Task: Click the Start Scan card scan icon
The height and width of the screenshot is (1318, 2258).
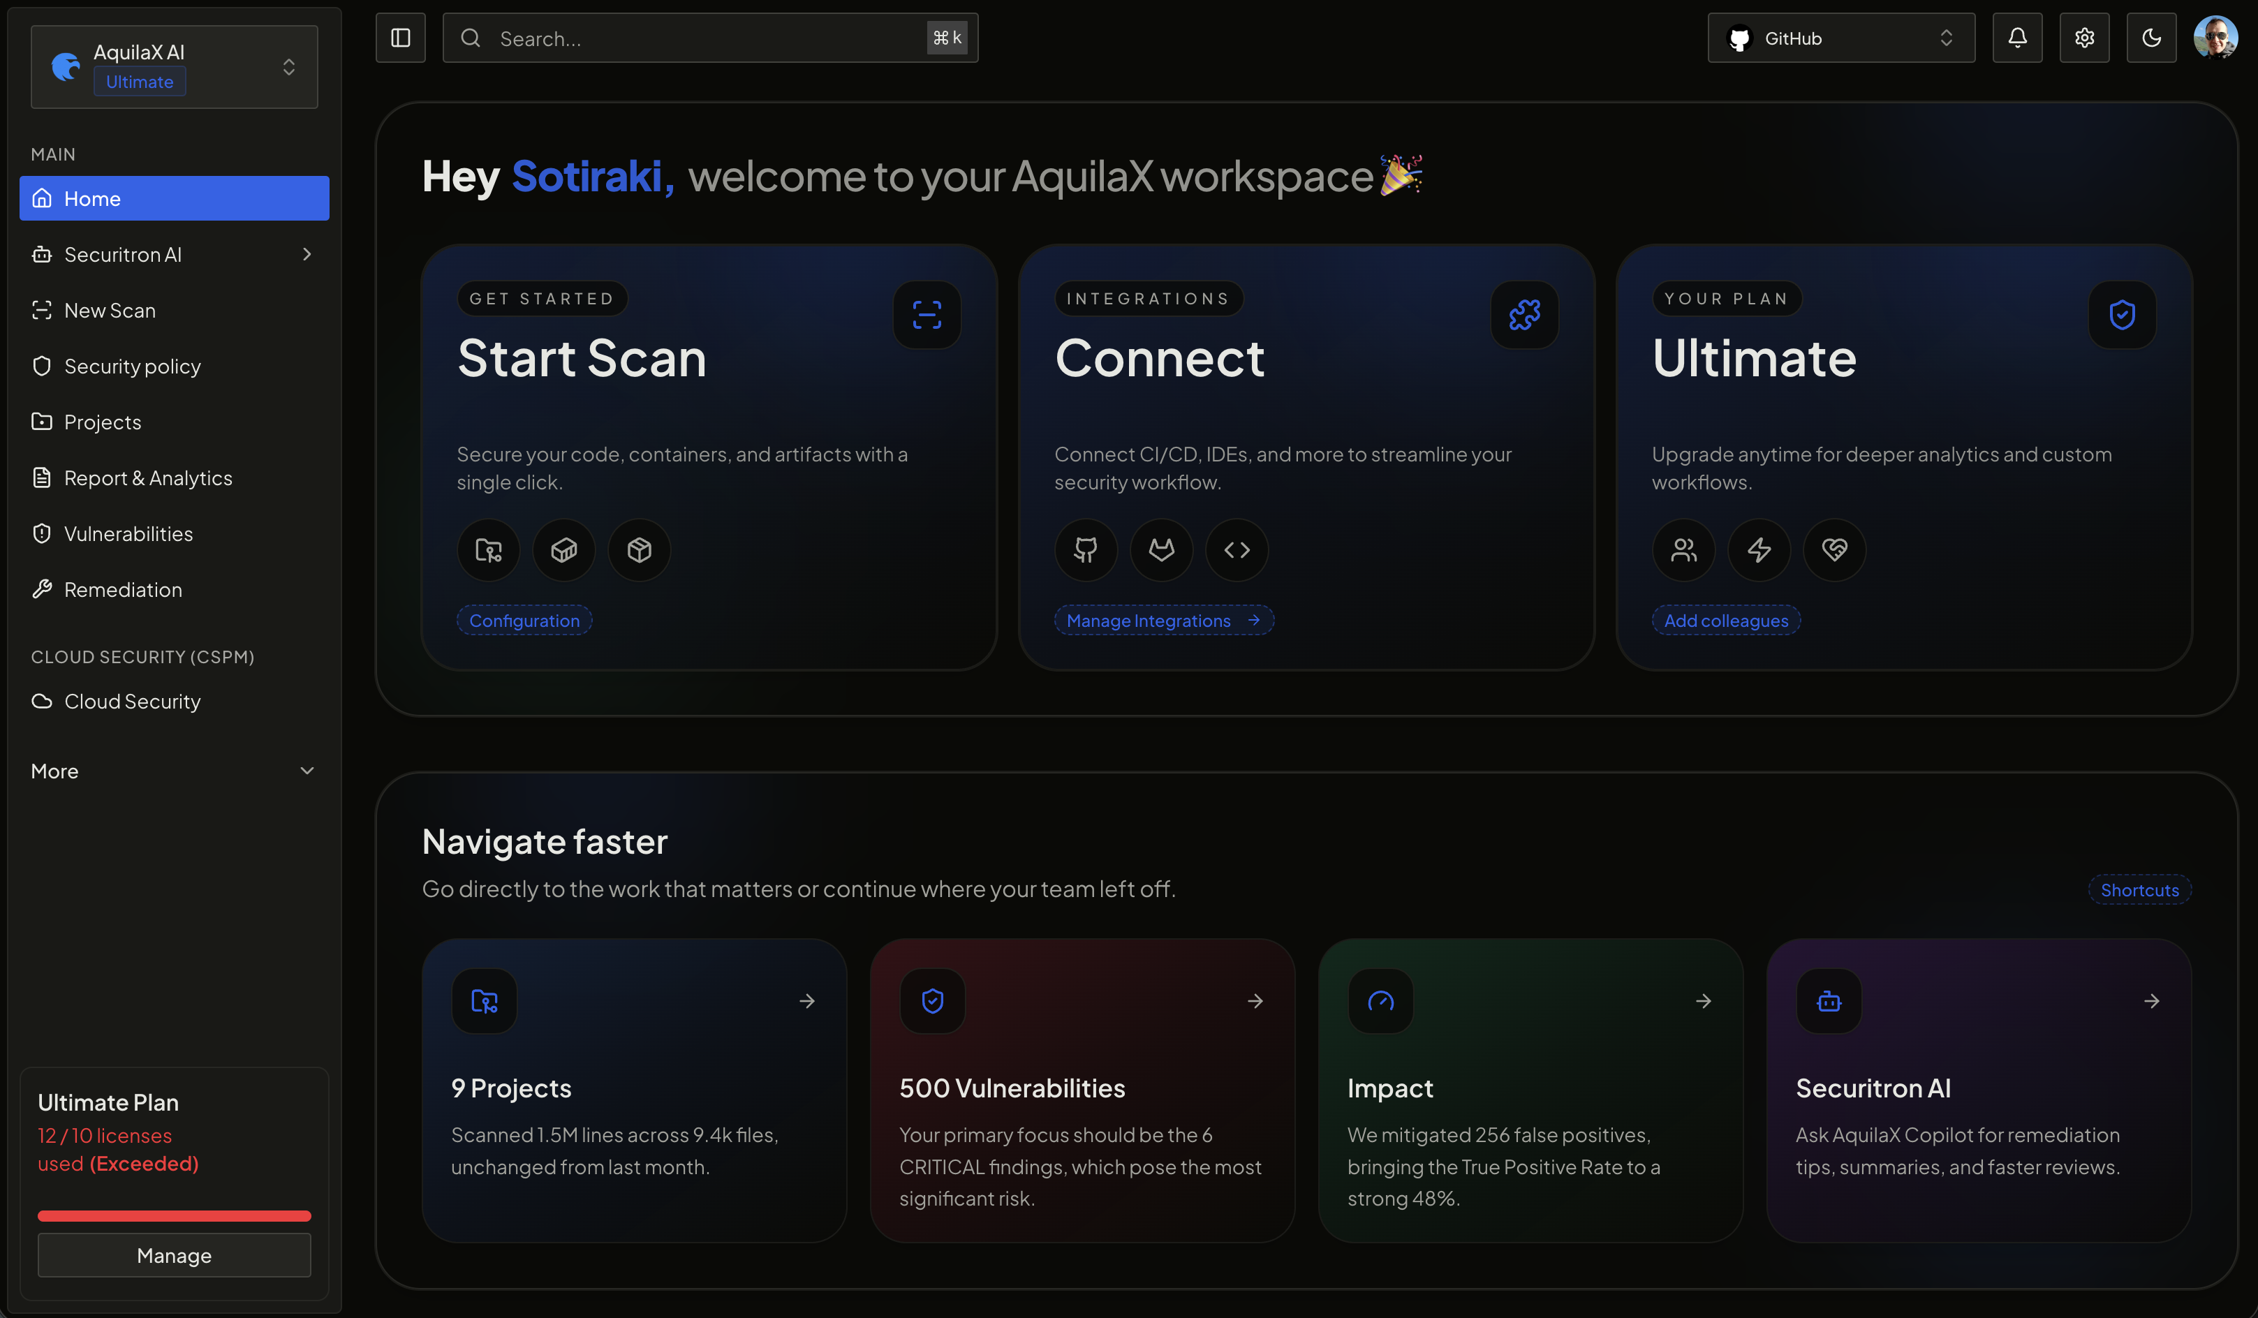Action: [x=927, y=315]
